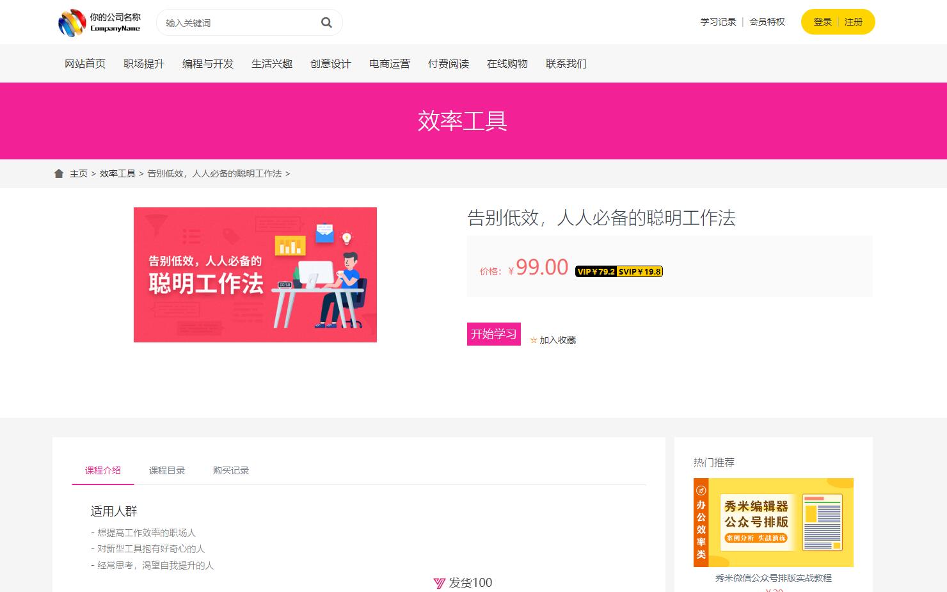Select the 课程介绍 tab
Image resolution: width=947 pixels, height=592 pixels.
[103, 470]
